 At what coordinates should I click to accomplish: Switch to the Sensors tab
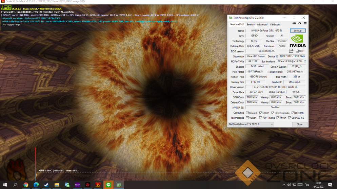(251, 24)
